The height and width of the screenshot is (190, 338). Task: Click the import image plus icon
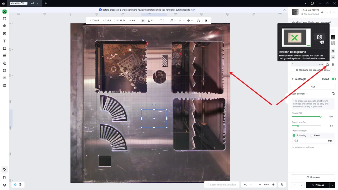pos(4,34)
